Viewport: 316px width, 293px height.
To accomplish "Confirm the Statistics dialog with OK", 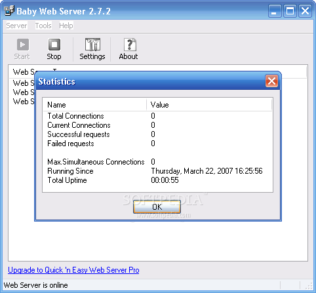I will point(157,206).
